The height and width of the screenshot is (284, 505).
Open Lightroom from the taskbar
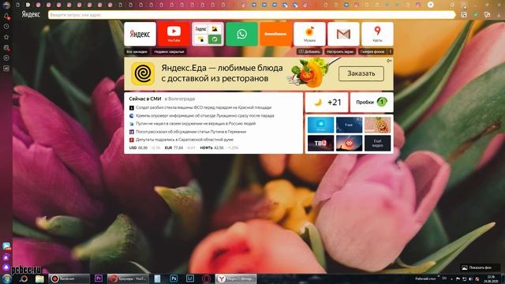click(190, 278)
